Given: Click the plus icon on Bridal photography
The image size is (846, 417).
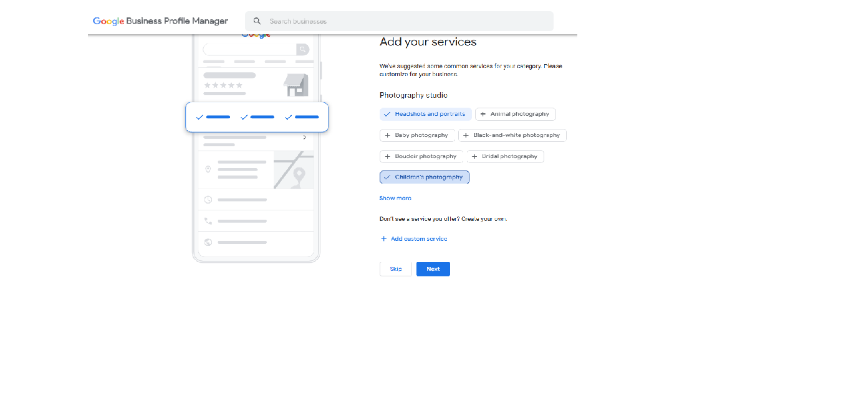Looking at the screenshot, I should tap(474, 157).
